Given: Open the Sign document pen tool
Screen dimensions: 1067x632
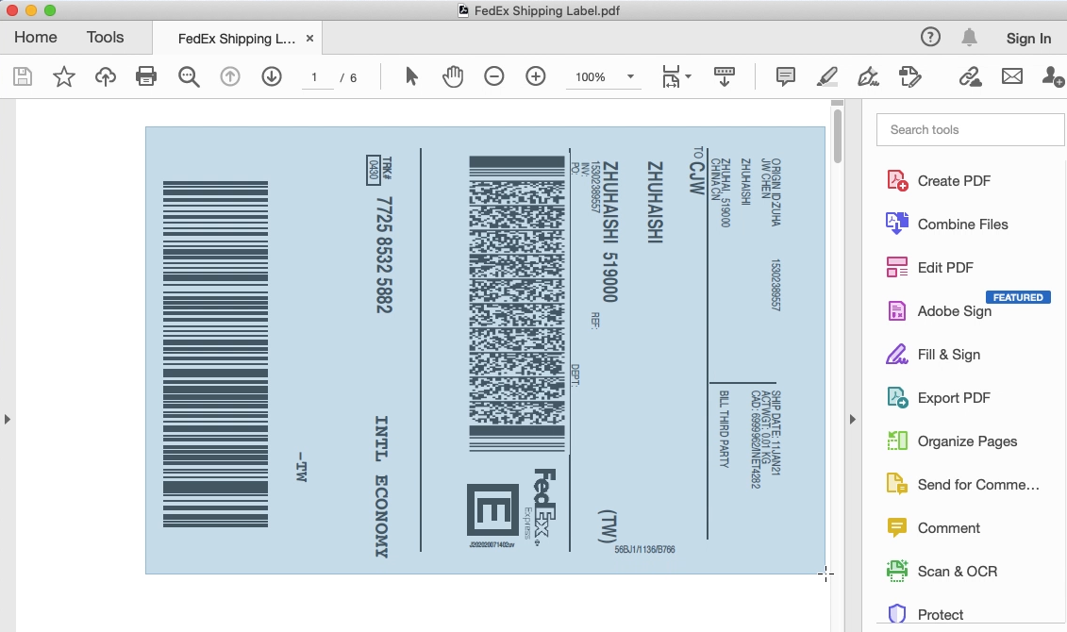Looking at the screenshot, I should (868, 76).
